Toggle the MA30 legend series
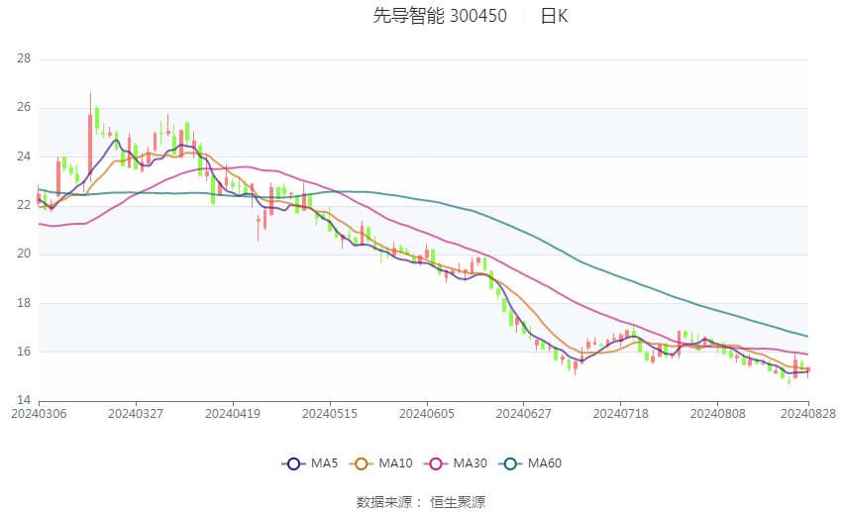 [x=456, y=463]
